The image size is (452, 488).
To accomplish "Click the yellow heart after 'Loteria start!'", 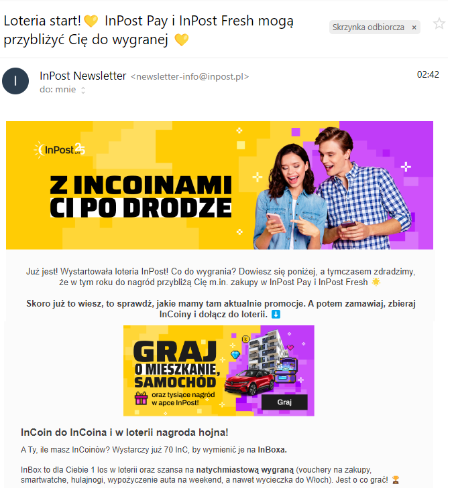I will [91, 21].
